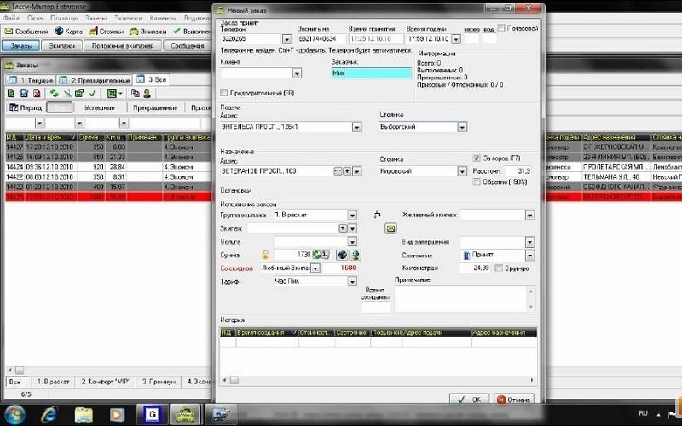Click the Excel export icon

112,94
